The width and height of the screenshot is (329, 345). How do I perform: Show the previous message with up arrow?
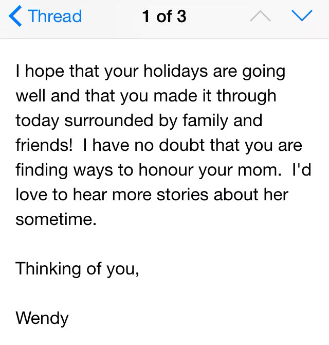pos(261,16)
